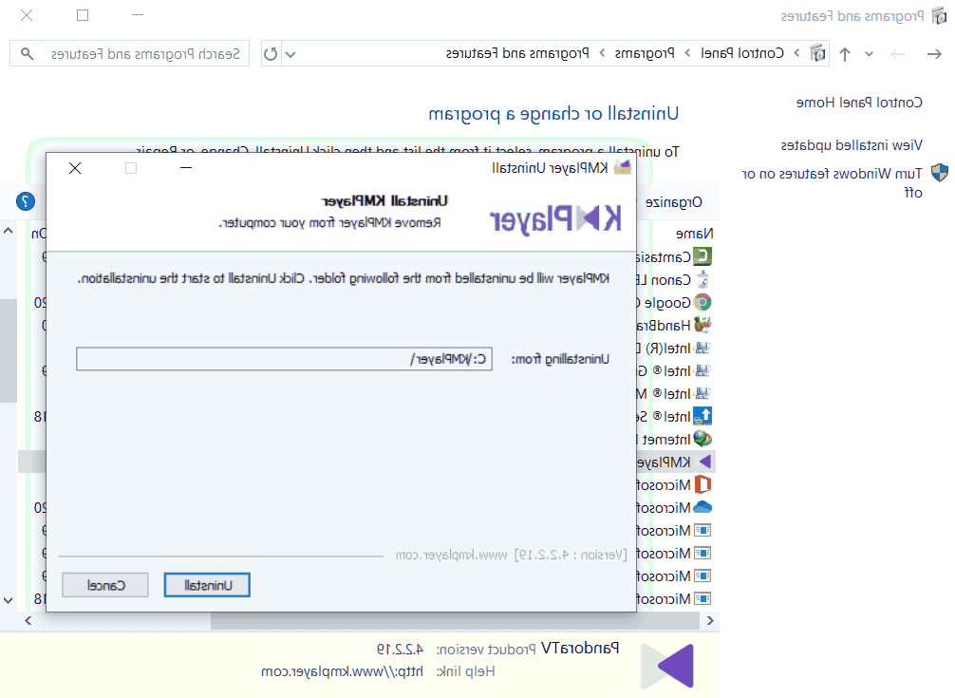Select the Intel® G program icon
955x698 pixels.
(702, 370)
